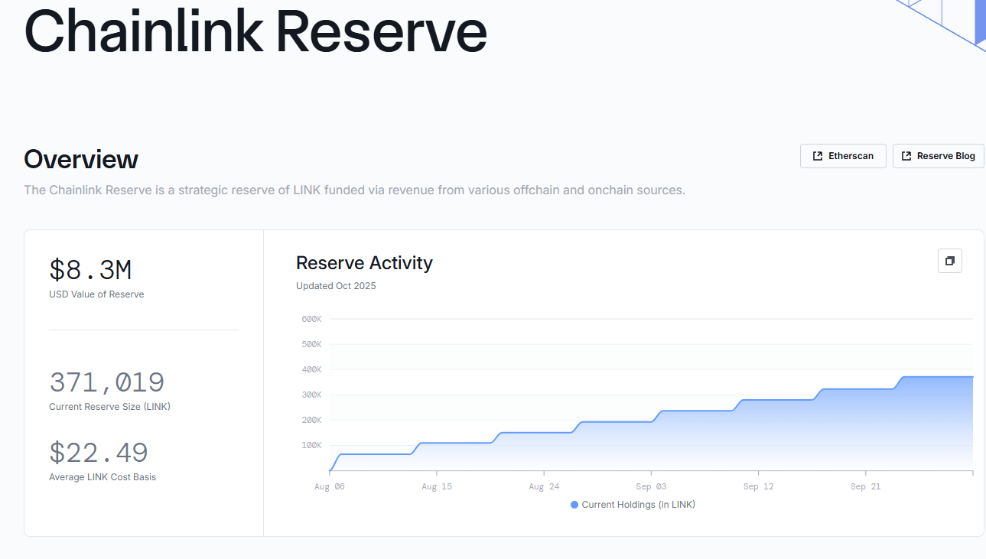The height and width of the screenshot is (559, 986).
Task: Click the external-link icon beside Reserve Blog
Action: pos(906,156)
